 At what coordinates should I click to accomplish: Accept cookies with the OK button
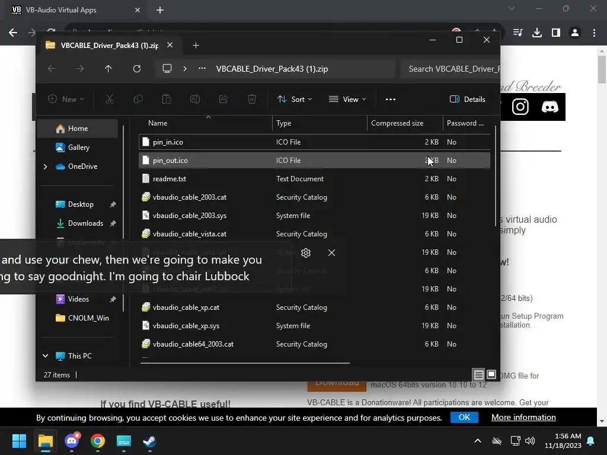coord(464,418)
